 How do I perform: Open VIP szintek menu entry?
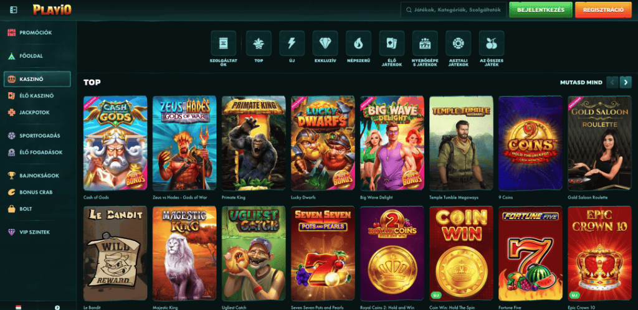click(37, 232)
